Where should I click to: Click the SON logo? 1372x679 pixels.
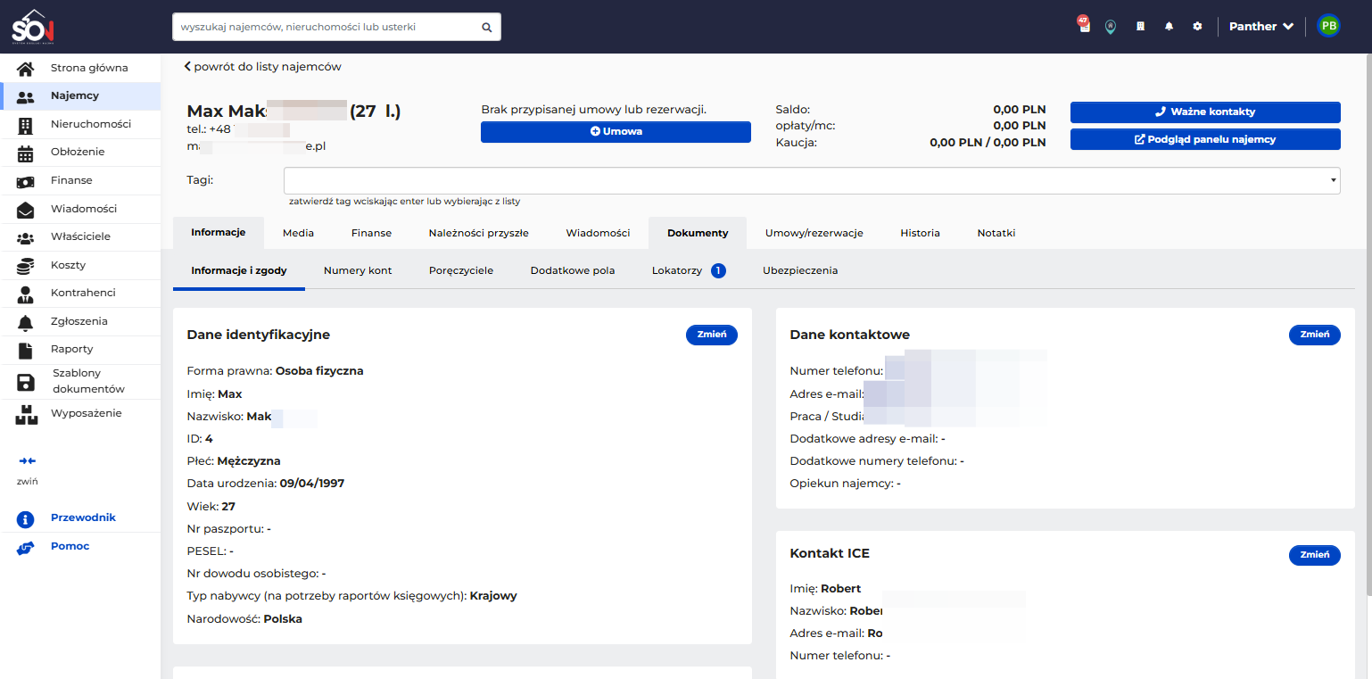tap(34, 27)
